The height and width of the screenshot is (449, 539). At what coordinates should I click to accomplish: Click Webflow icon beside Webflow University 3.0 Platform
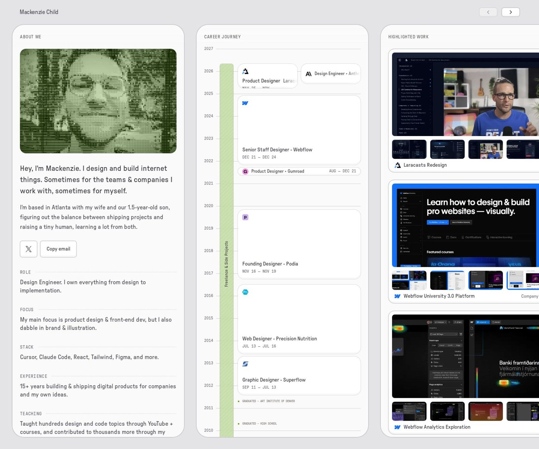398,296
